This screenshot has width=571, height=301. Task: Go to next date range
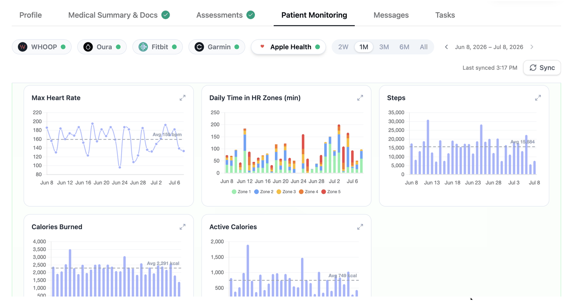point(532,47)
